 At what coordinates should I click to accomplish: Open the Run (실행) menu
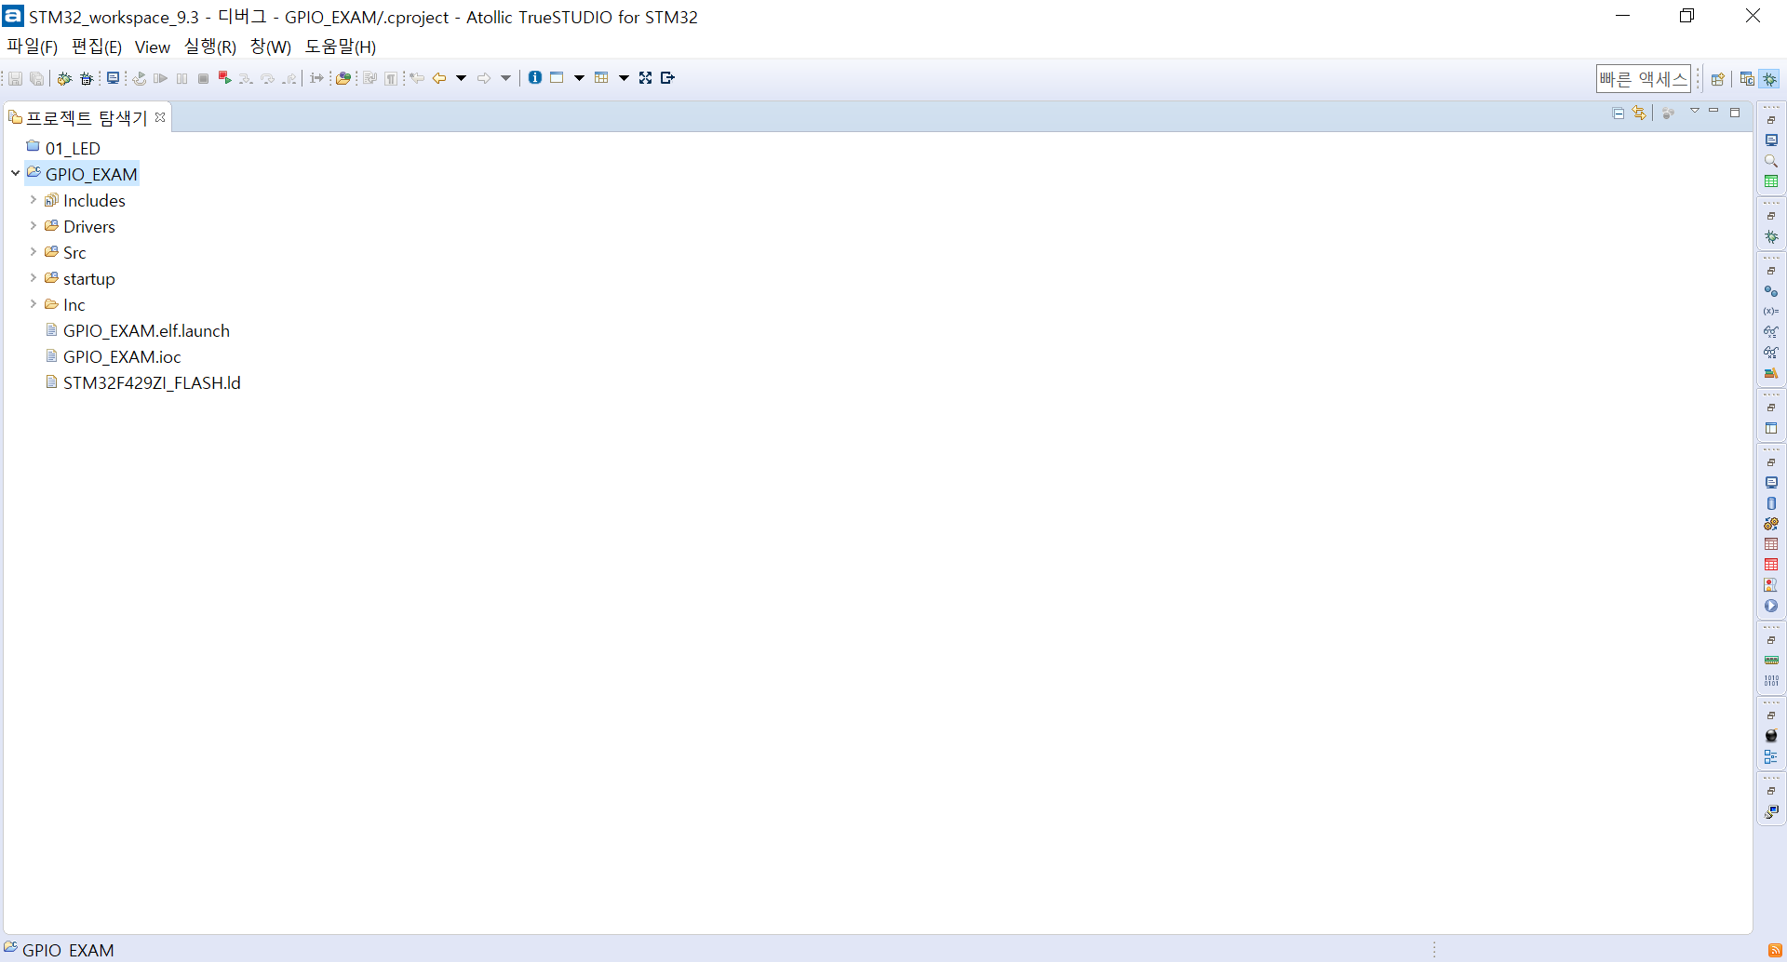210,47
